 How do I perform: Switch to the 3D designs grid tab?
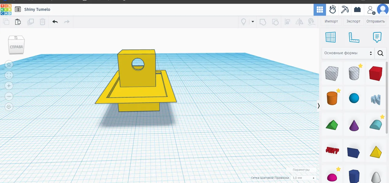(319, 9)
